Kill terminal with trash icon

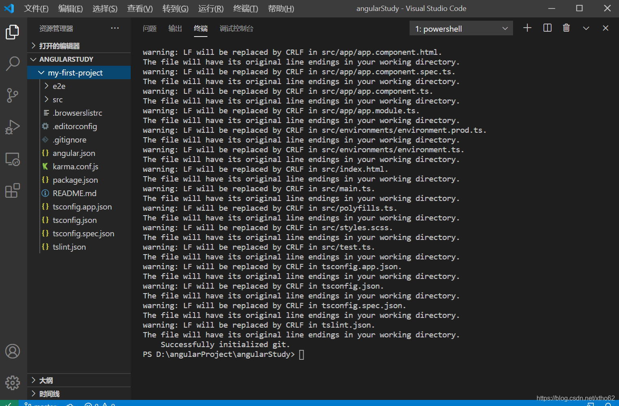(x=566, y=28)
